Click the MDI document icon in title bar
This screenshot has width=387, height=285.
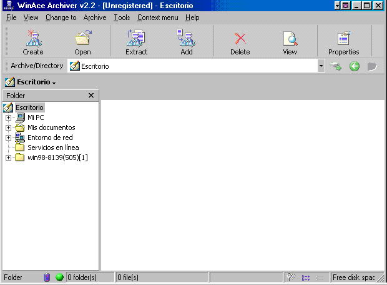pos(346,5)
